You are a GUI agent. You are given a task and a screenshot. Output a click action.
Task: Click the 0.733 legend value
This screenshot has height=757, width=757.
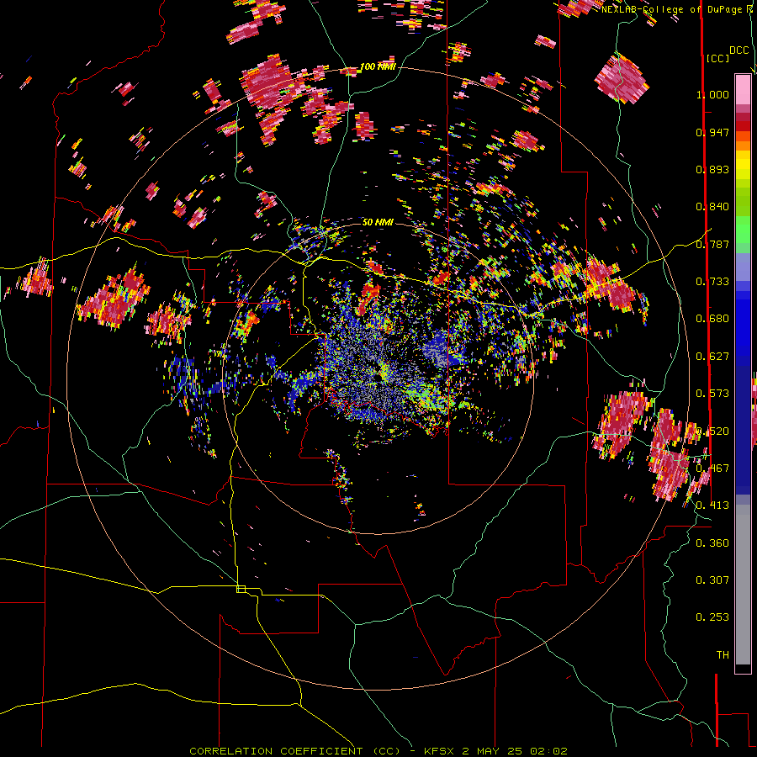(x=712, y=282)
